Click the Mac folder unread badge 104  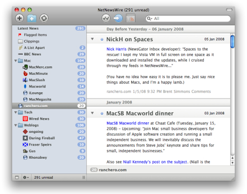click(81, 61)
